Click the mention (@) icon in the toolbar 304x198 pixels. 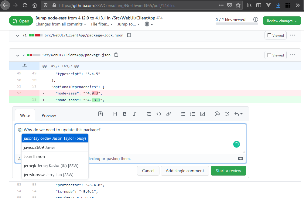click(217, 114)
